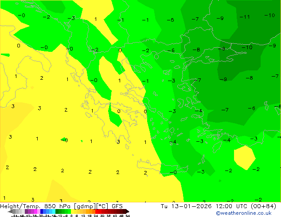Click the grey left arrow end of legend
Image resolution: width=281 pixels, height=217 pixels.
coord(10,211)
